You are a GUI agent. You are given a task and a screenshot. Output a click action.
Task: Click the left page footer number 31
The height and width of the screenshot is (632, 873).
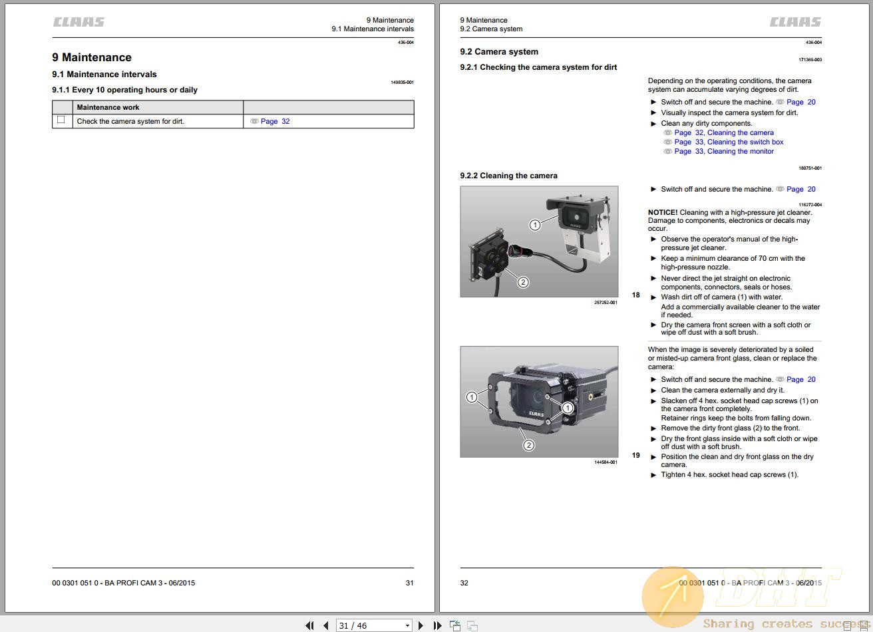tap(409, 583)
